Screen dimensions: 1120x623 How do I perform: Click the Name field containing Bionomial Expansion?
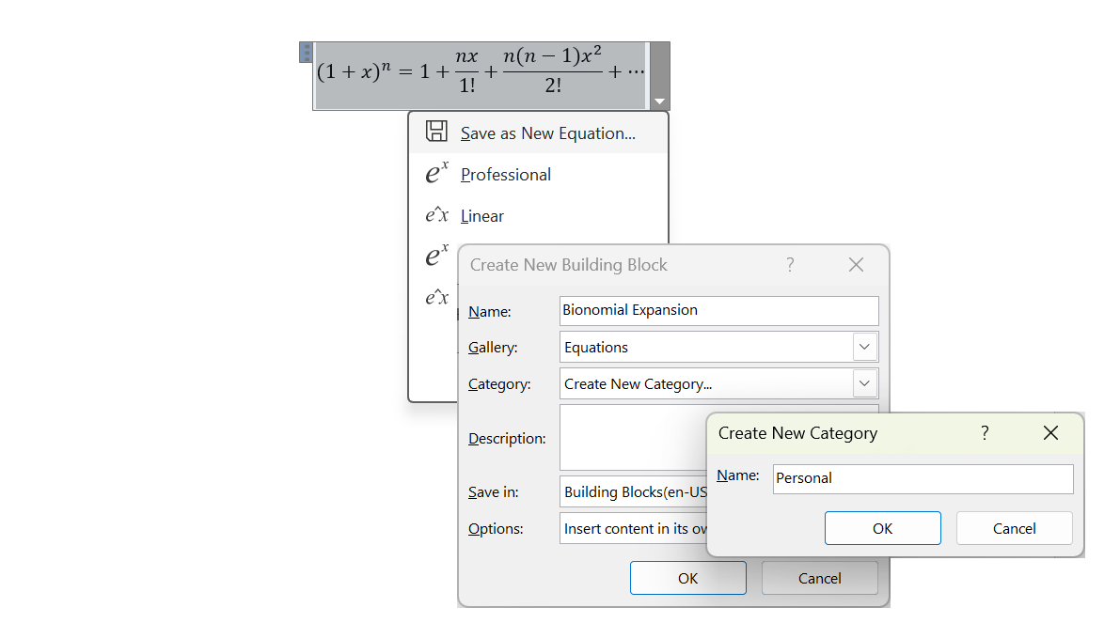(x=718, y=310)
